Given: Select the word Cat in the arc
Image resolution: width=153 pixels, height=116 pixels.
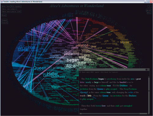Looking at the screenshot, I should (x=74, y=78).
